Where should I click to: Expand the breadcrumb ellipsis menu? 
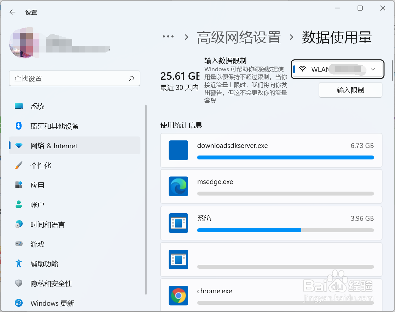(x=168, y=37)
